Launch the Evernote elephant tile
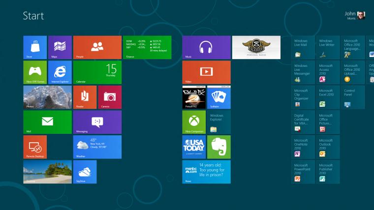The width and height of the screenshot is (374, 210). (x=219, y=147)
